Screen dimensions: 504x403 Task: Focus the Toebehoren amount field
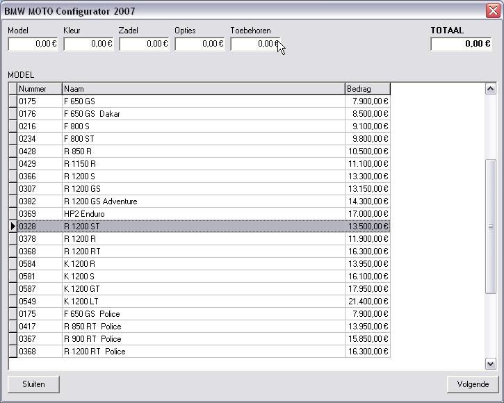(255, 44)
